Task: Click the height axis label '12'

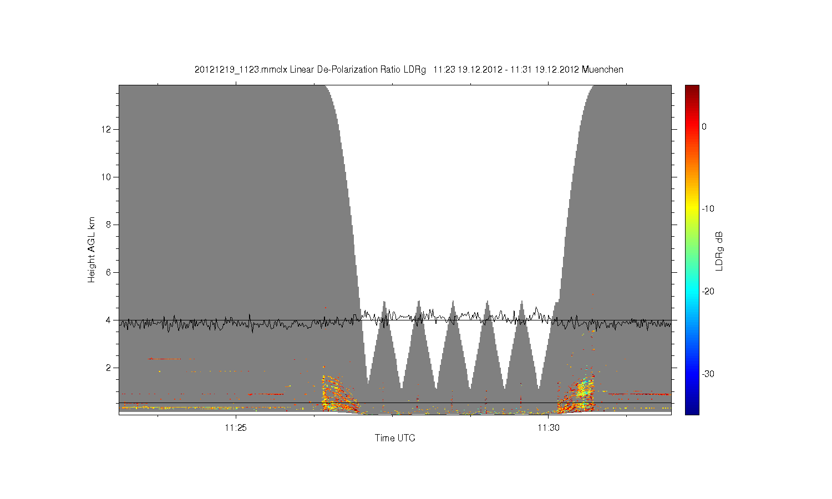Action: [x=106, y=129]
